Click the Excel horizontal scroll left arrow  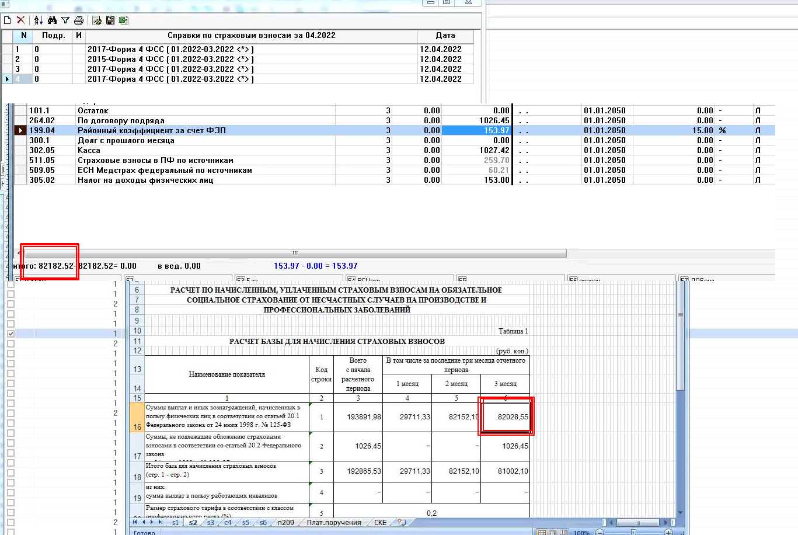(x=611, y=523)
